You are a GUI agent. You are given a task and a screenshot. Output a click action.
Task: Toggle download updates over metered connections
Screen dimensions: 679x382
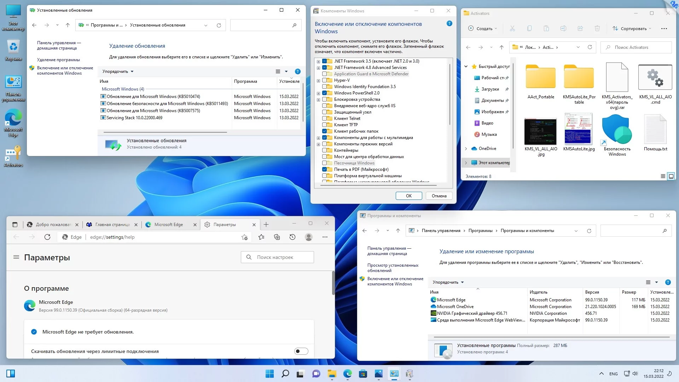tap(301, 351)
